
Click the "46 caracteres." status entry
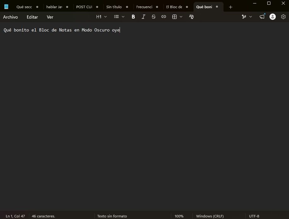(43, 216)
